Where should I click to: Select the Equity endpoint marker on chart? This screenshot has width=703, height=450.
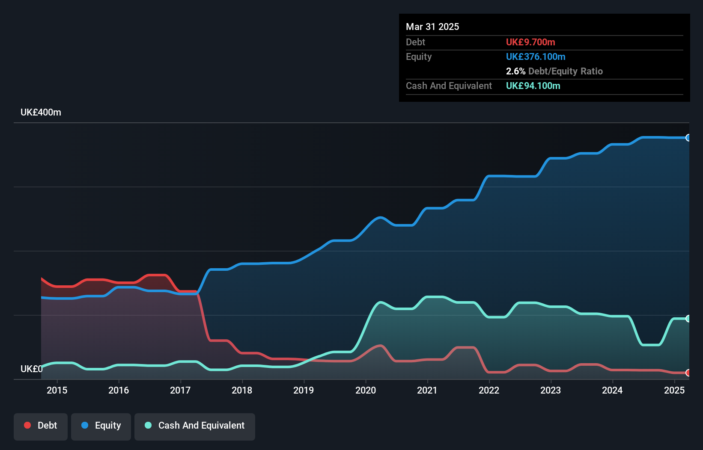pyautogui.click(x=688, y=138)
